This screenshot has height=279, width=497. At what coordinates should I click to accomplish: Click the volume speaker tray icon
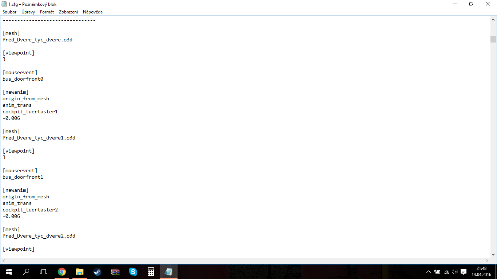(x=454, y=272)
